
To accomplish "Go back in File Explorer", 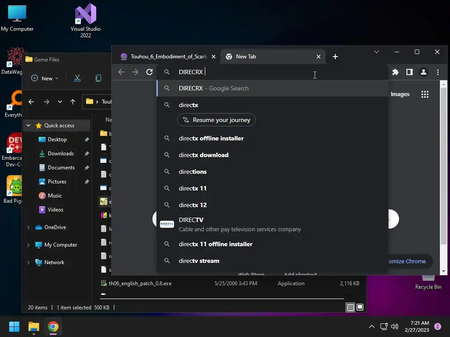I will [31, 102].
